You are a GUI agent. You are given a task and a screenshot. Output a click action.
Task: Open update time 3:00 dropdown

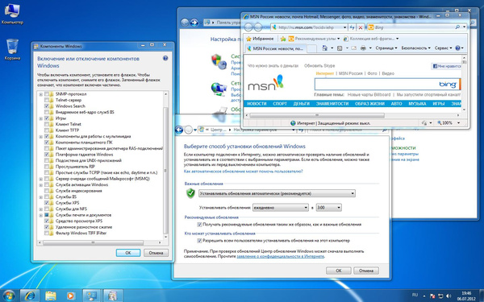pos(328,208)
